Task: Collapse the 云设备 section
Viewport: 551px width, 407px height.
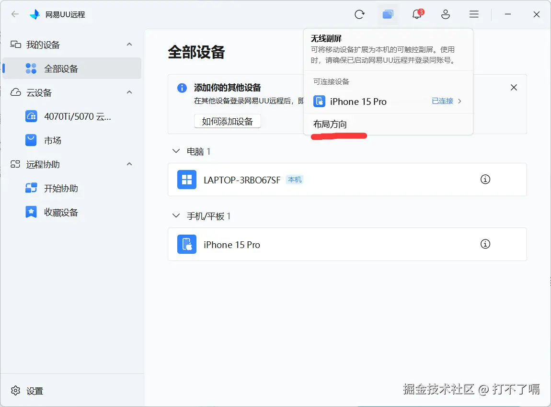Action: tap(129, 92)
